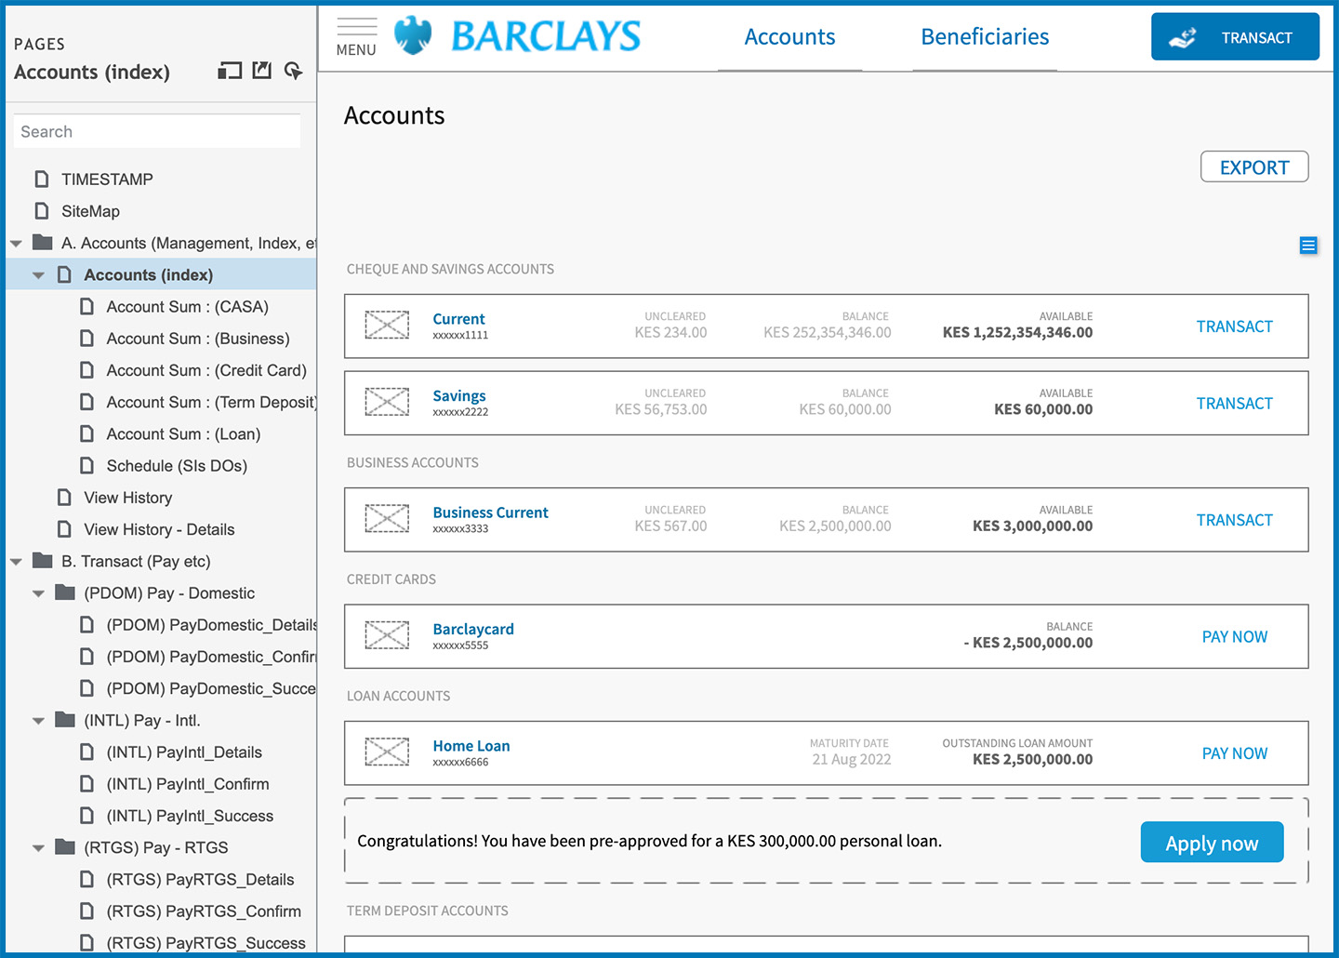The image size is (1339, 958).
Task: Open the Account Sum : (Term Deposit) page
Action: coord(211,402)
